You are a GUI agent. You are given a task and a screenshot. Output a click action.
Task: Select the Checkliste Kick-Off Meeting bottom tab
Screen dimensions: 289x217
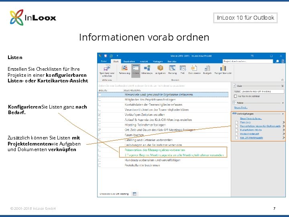pos(114,194)
